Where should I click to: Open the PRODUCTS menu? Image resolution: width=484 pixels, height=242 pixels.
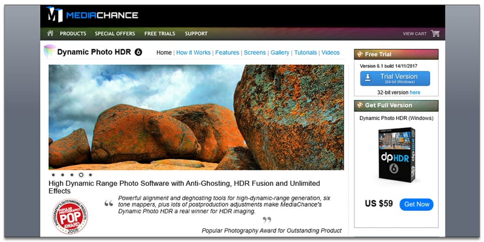(x=73, y=33)
